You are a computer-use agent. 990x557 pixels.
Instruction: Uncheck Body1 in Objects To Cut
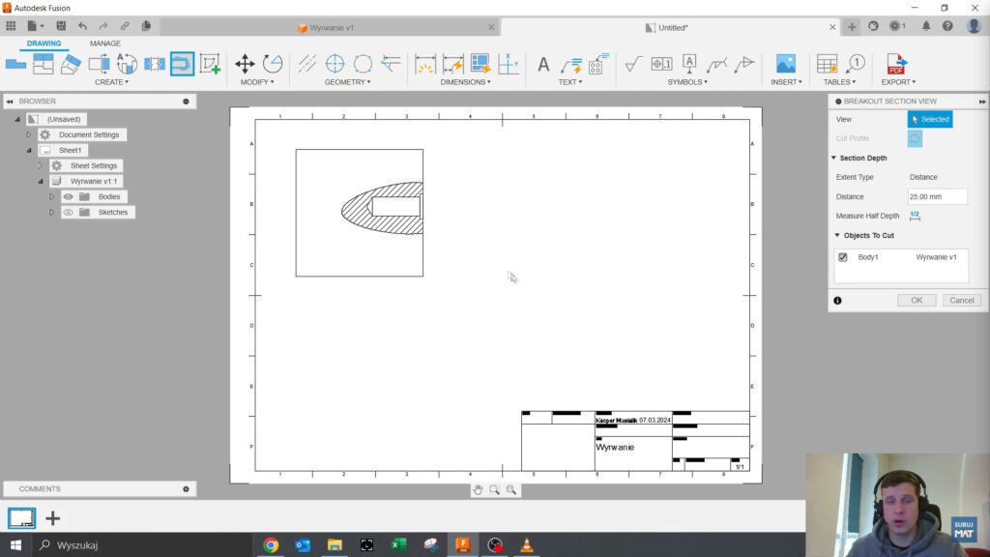point(842,257)
